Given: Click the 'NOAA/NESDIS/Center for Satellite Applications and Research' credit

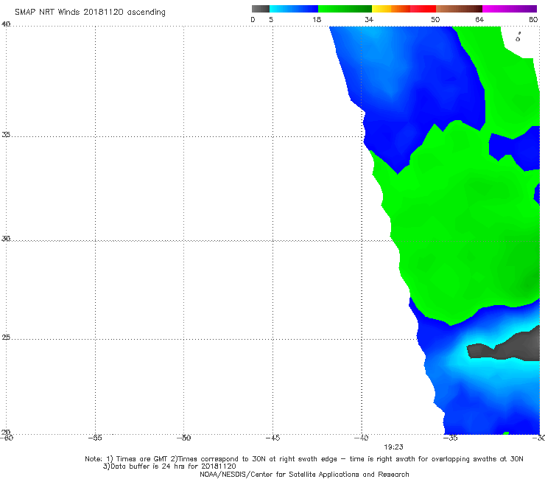Looking at the screenshot, I should (x=304, y=475).
